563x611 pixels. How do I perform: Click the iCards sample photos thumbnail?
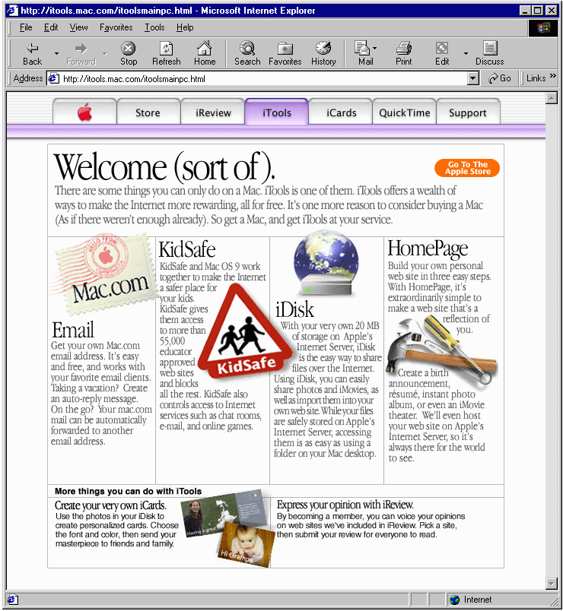pyautogui.click(x=227, y=527)
